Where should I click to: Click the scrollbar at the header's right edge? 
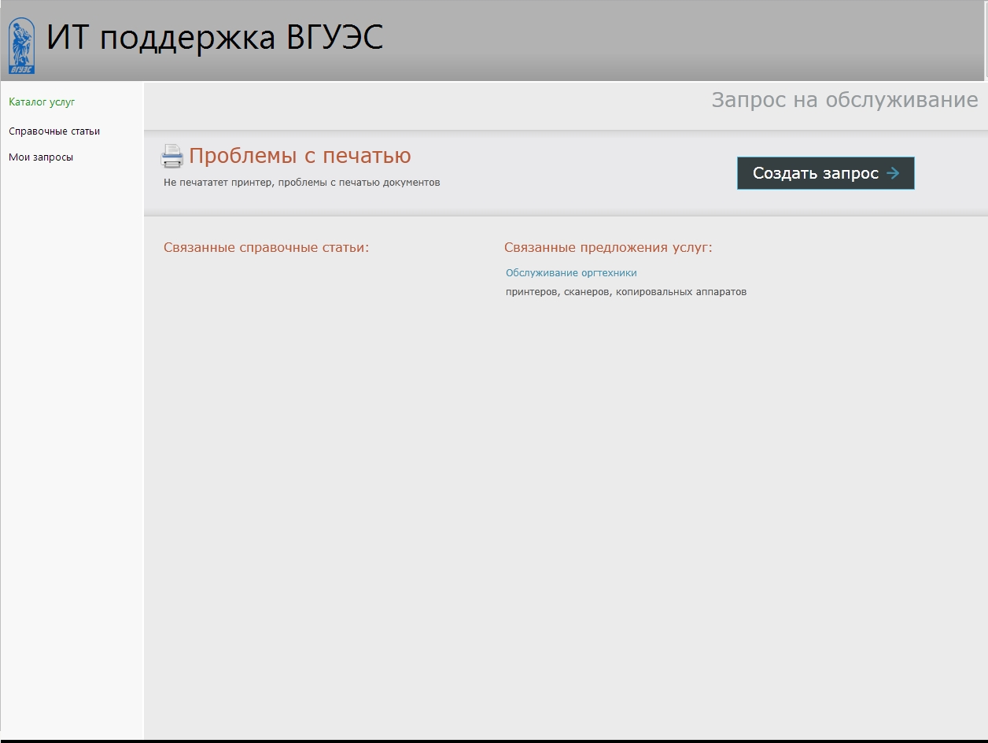[x=986, y=39]
